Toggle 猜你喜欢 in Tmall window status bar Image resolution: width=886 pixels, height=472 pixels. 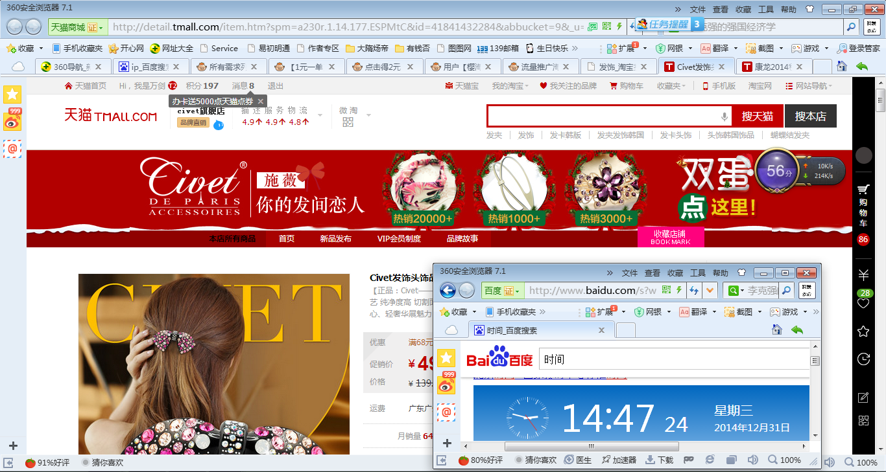pyautogui.click(x=102, y=462)
